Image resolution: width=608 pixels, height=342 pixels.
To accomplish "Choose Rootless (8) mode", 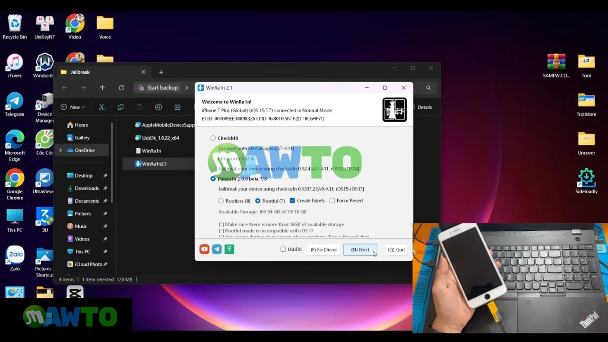I will pos(221,201).
